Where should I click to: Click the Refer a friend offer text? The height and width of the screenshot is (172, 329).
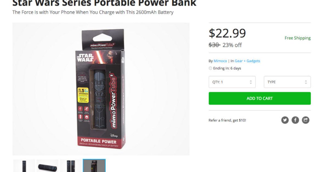tap(227, 120)
